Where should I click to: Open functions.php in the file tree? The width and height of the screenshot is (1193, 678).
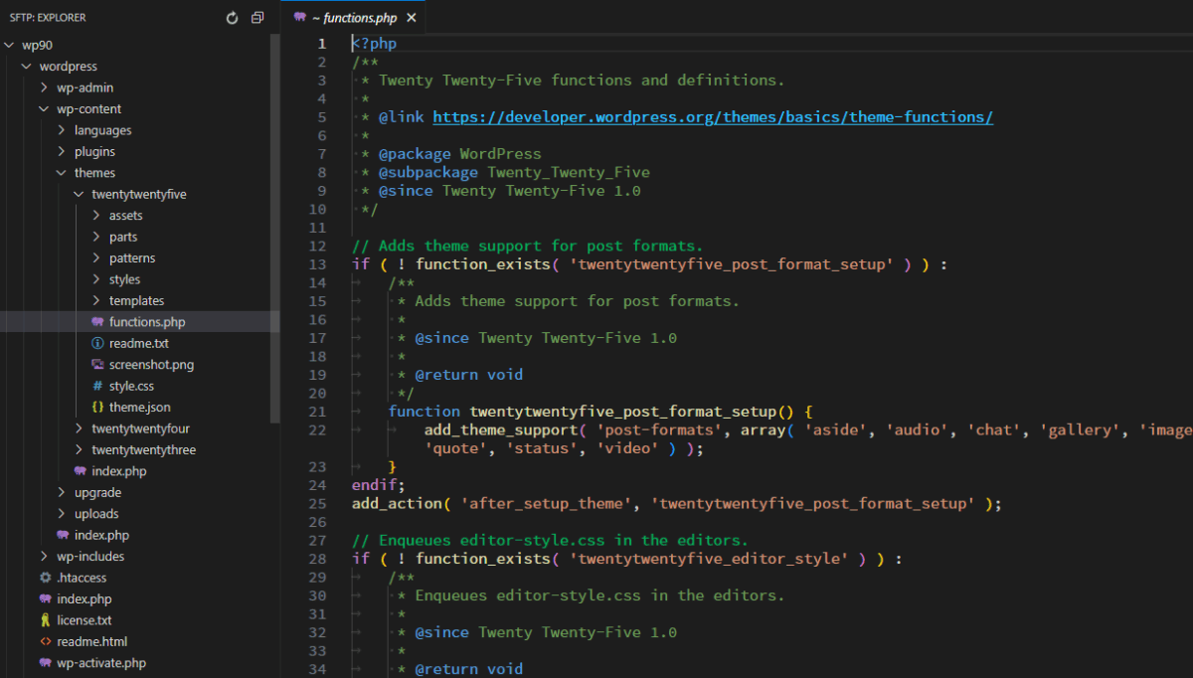tap(147, 322)
